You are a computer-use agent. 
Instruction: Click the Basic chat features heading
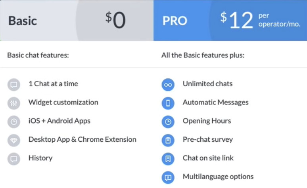coord(38,55)
